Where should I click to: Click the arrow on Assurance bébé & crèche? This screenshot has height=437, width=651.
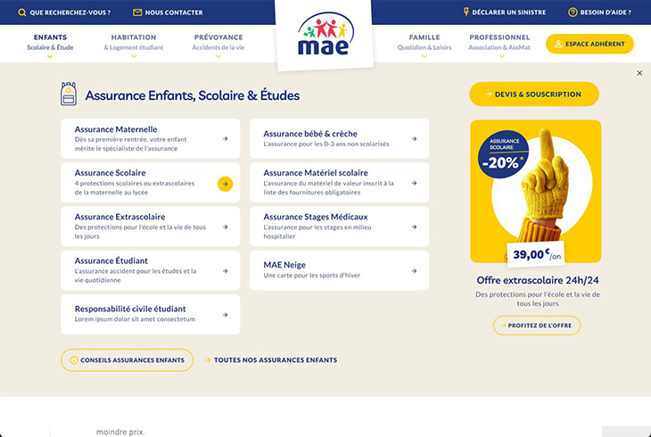click(x=414, y=139)
